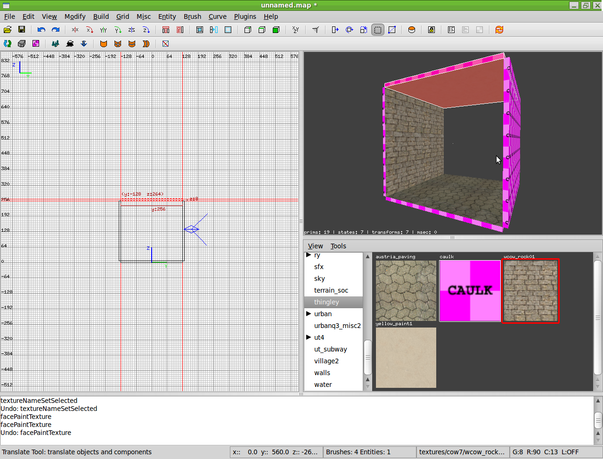Click the Open map folder icon
This screenshot has height=459, width=603.
(8, 30)
